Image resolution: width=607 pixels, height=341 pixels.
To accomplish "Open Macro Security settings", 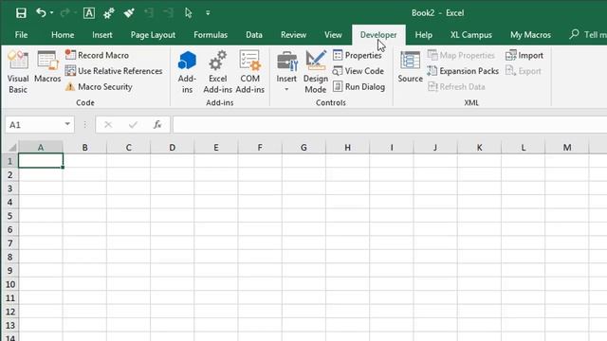I will 99,86.
